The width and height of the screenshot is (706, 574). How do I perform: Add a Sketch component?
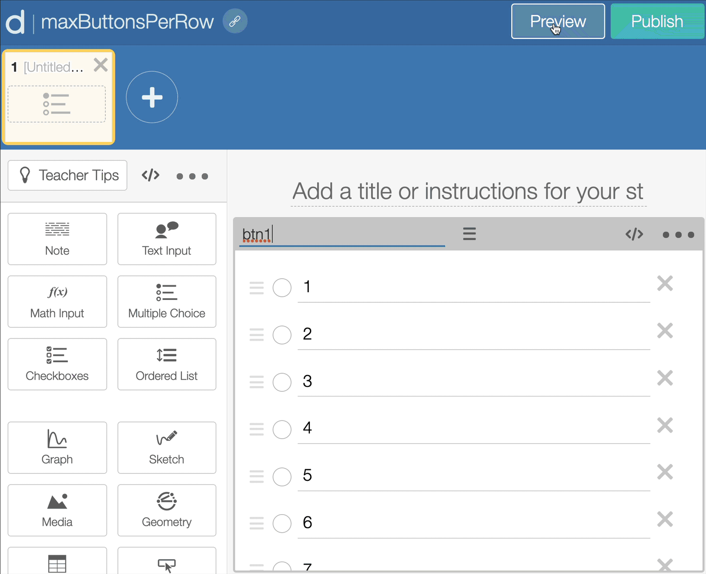coord(167,447)
